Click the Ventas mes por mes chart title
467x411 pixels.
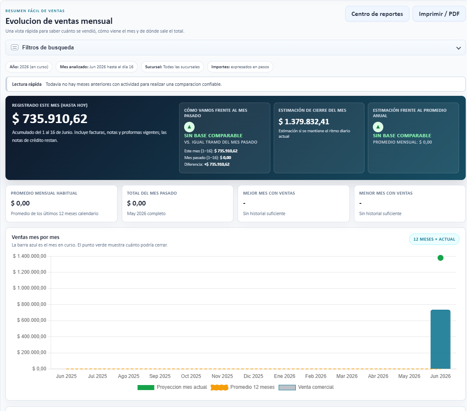point(36,237)
